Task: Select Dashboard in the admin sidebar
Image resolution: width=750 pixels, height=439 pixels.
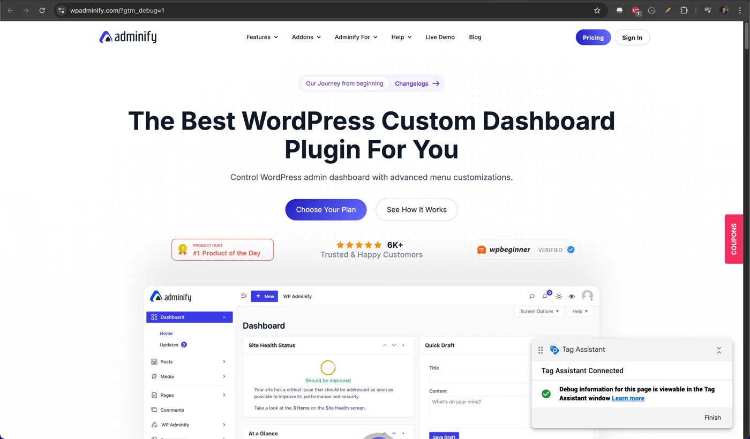Action: (x=172, y=317)
